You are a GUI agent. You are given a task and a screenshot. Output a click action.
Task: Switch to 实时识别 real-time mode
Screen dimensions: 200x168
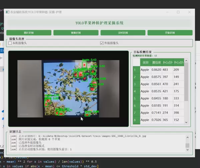tap(123, 33)
